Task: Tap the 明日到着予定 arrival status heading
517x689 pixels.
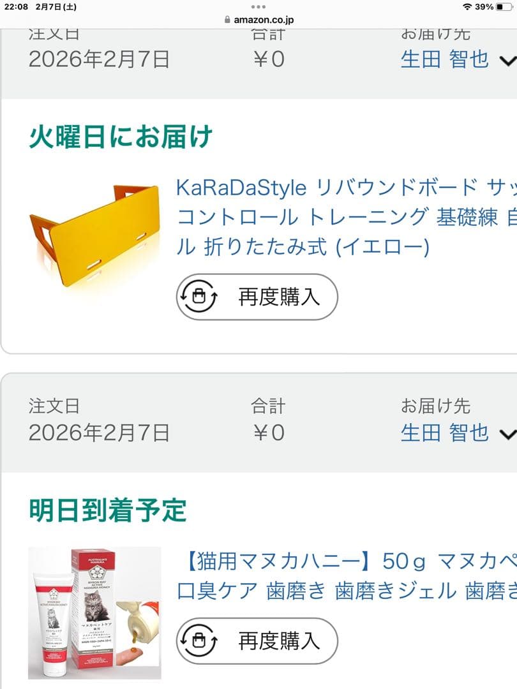Action: [x=108, y=510]
